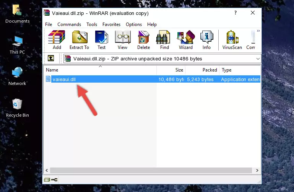The height and width of the screenshot is (192, 294).
Task: Close the WinRAR window
Action: (253, 13)
